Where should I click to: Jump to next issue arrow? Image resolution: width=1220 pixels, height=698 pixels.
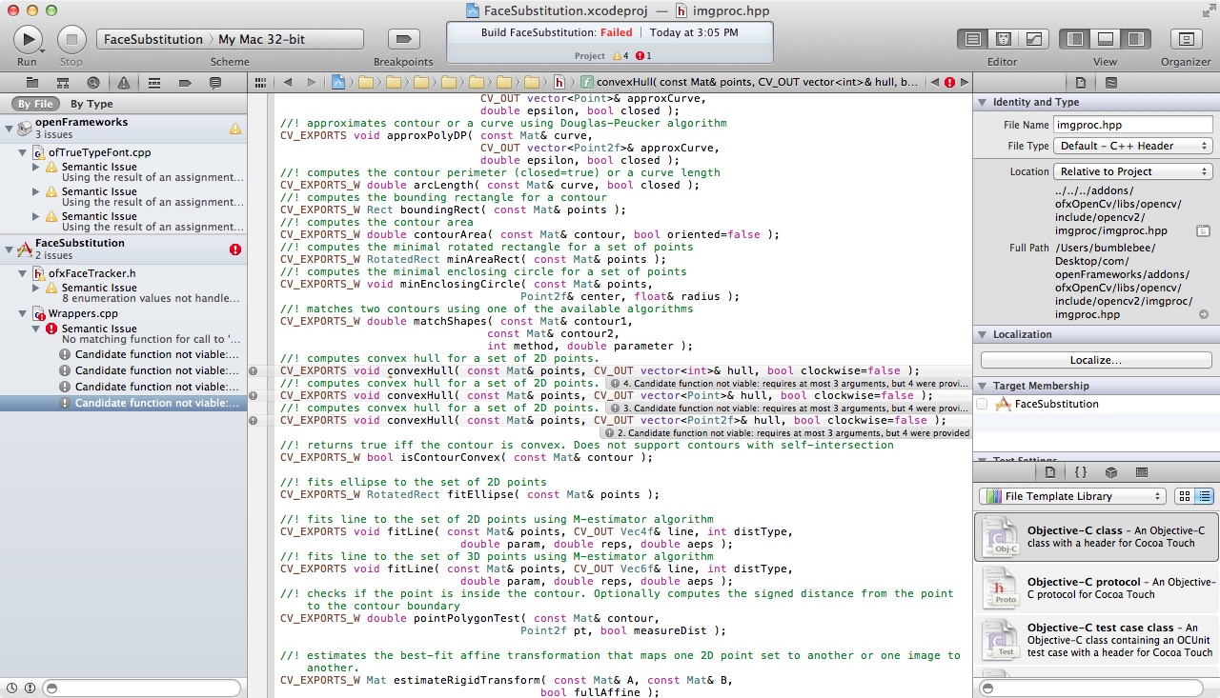click(x=965, y=83)
